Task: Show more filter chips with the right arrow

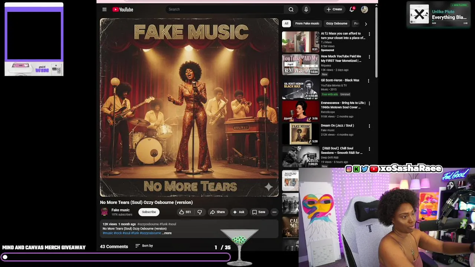Action: pos(366,24)
